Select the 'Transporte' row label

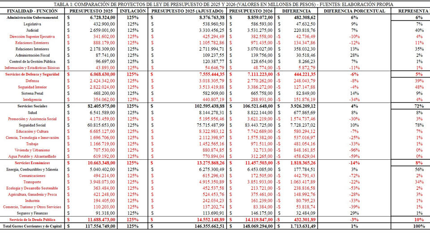click(x=31, y=183)
